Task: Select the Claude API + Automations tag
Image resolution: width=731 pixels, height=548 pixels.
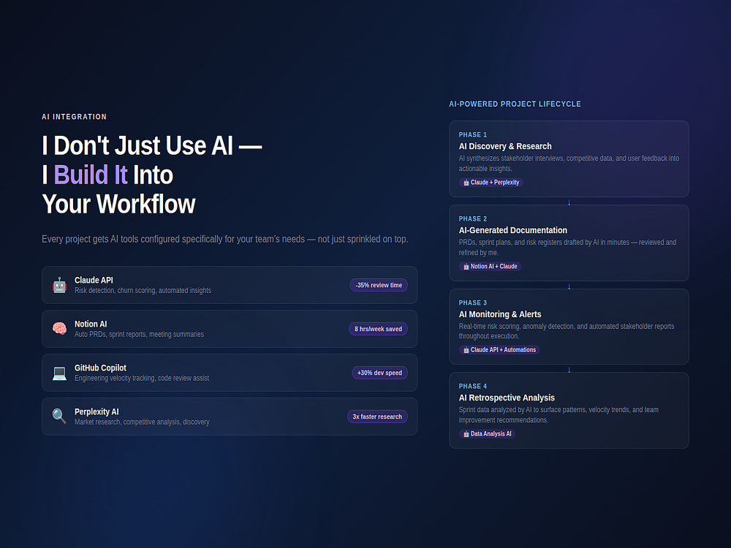Action: (499, 350)
